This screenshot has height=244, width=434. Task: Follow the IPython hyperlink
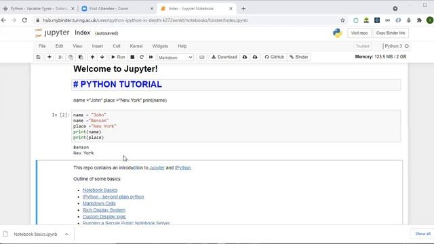click(182, 167)
